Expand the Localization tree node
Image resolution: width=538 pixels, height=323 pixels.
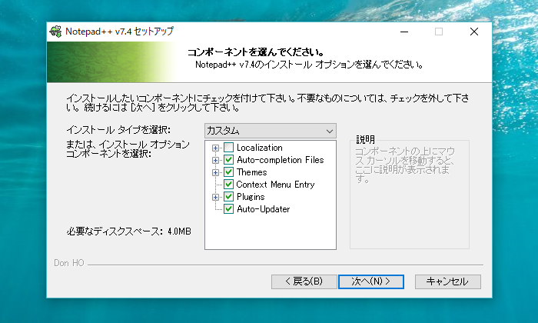click(215, 148)
